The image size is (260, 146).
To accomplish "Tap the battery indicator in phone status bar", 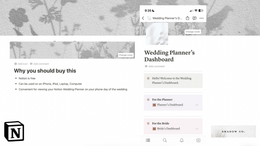I will 201,11.
